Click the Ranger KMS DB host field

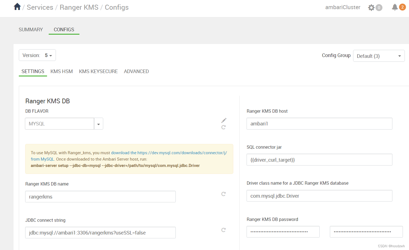click(319, 124)
